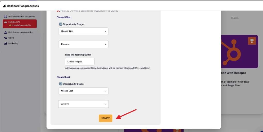Click the Naming Suffix text field
The width and height of the screenshot is (263, 132).
[79, 62]
